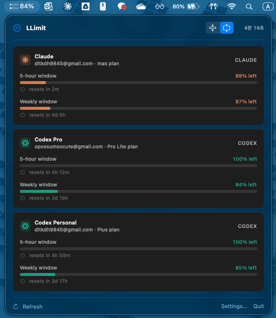Viewport: 276px width, 318px height.
Task: Click 100% left on Codex Pro card
Action: pyautogui.click(x=245, y=159)
